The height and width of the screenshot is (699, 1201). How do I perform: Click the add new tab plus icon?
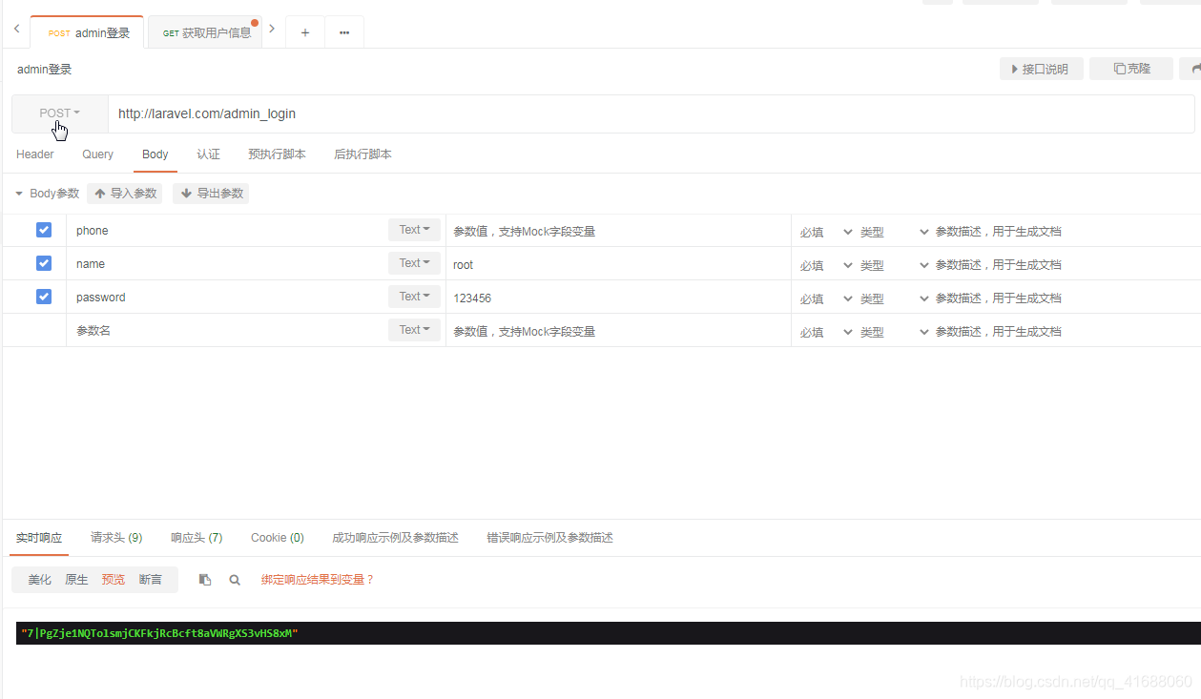coord(305,32)
